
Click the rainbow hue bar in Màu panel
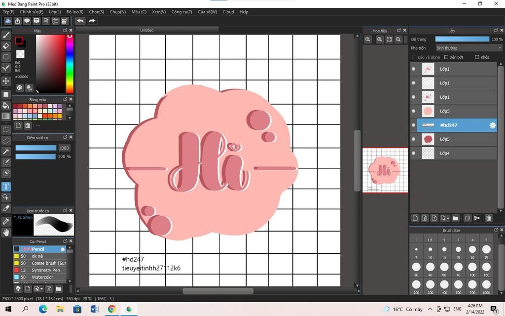click(x=70, y=64)
